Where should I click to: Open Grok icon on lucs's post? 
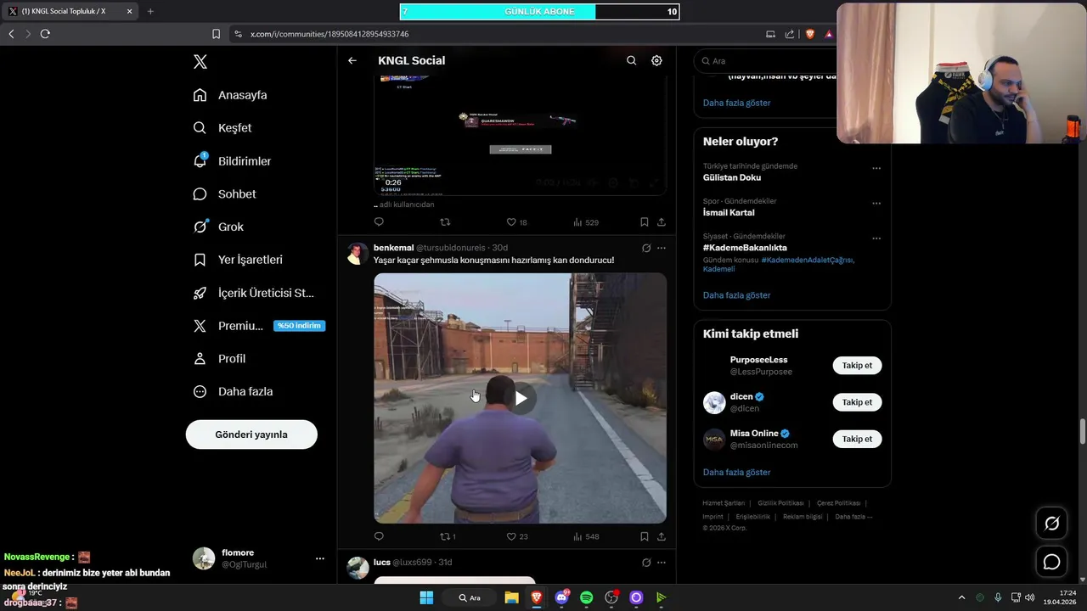coord(646,563)
